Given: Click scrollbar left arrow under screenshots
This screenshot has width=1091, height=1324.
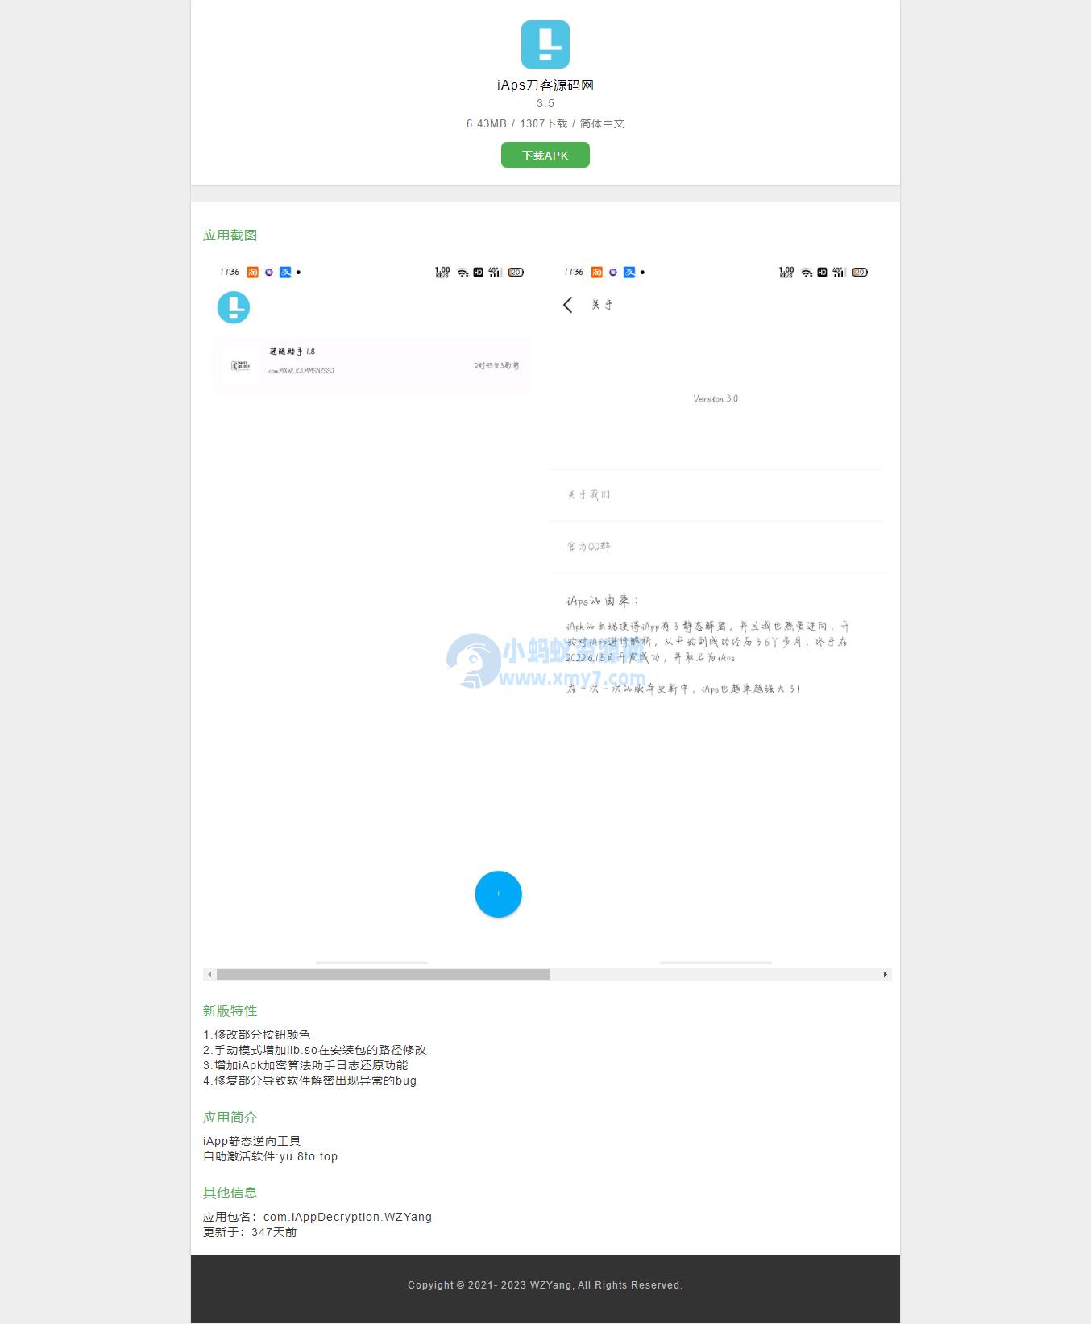Looking at the screenshot, I should pos(209,974).
